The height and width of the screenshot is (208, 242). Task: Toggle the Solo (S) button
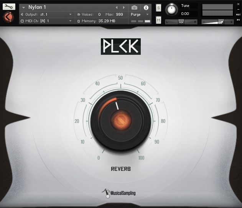coord(158,8)
